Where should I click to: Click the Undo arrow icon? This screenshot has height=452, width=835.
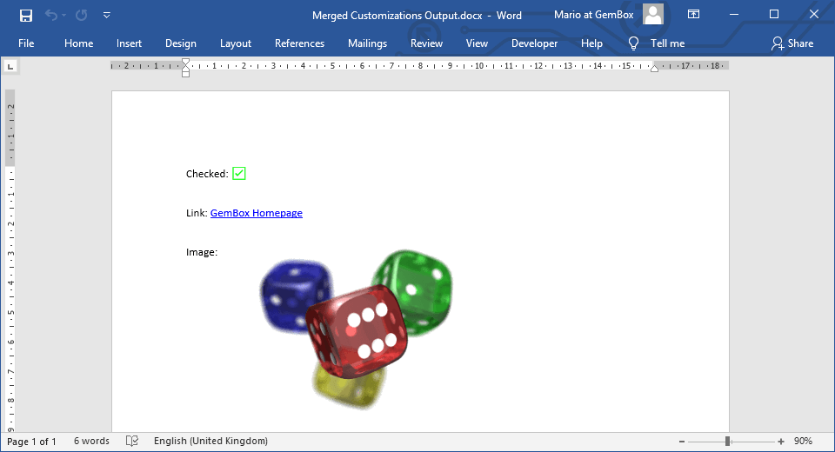click(51, 15)
